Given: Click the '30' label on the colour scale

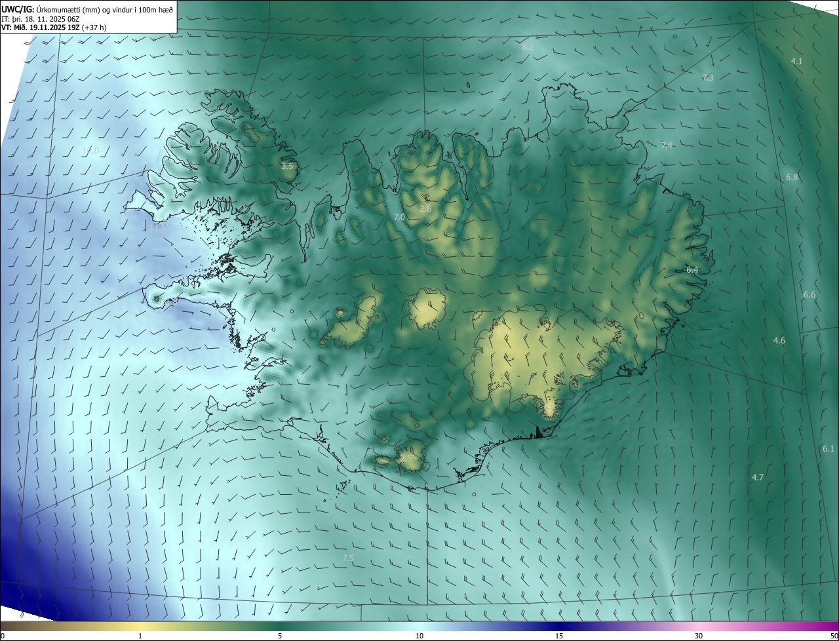Looking at the screenshot, I should tap(699, 636).
